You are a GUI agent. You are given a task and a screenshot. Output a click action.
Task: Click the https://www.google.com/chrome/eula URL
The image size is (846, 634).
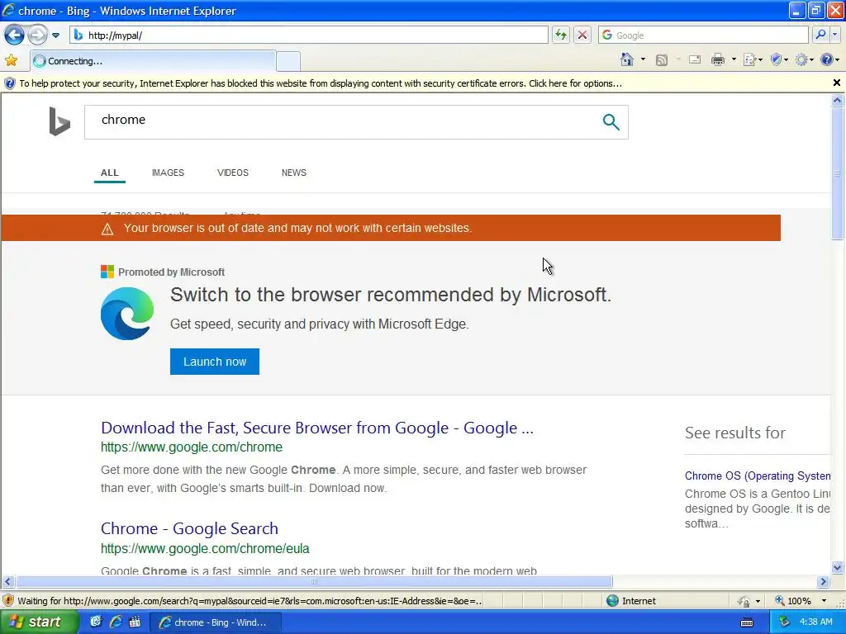click(x=205, y=548)
